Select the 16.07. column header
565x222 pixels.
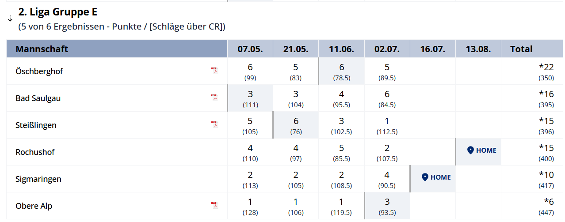click(432, 49)
